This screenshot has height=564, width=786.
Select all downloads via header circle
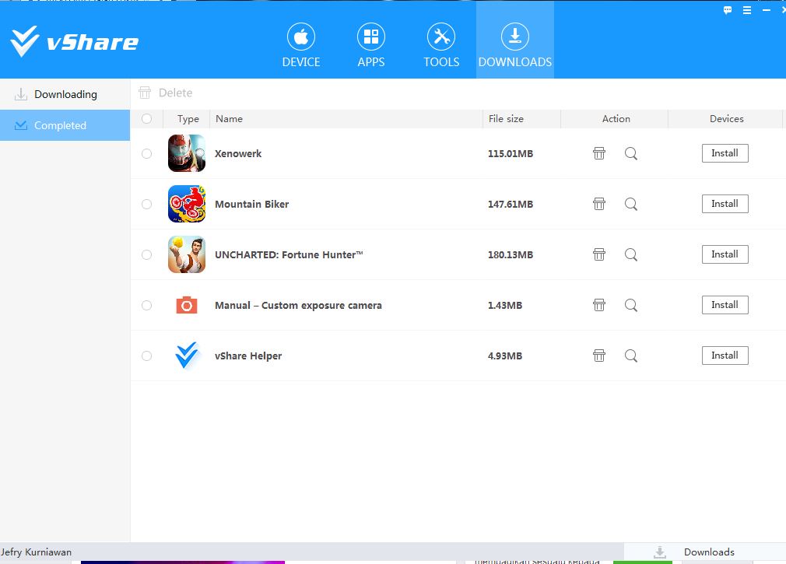[x=146, y=118]
